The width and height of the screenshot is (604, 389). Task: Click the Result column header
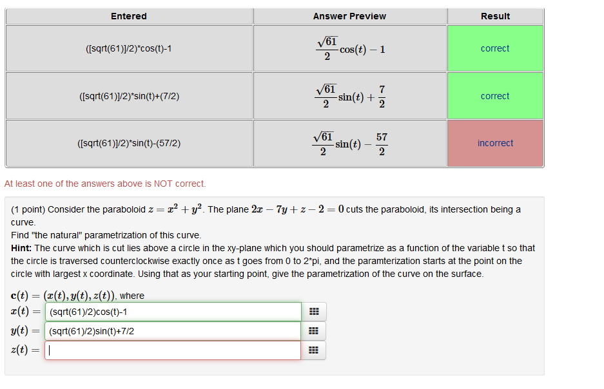pos(494,16)
